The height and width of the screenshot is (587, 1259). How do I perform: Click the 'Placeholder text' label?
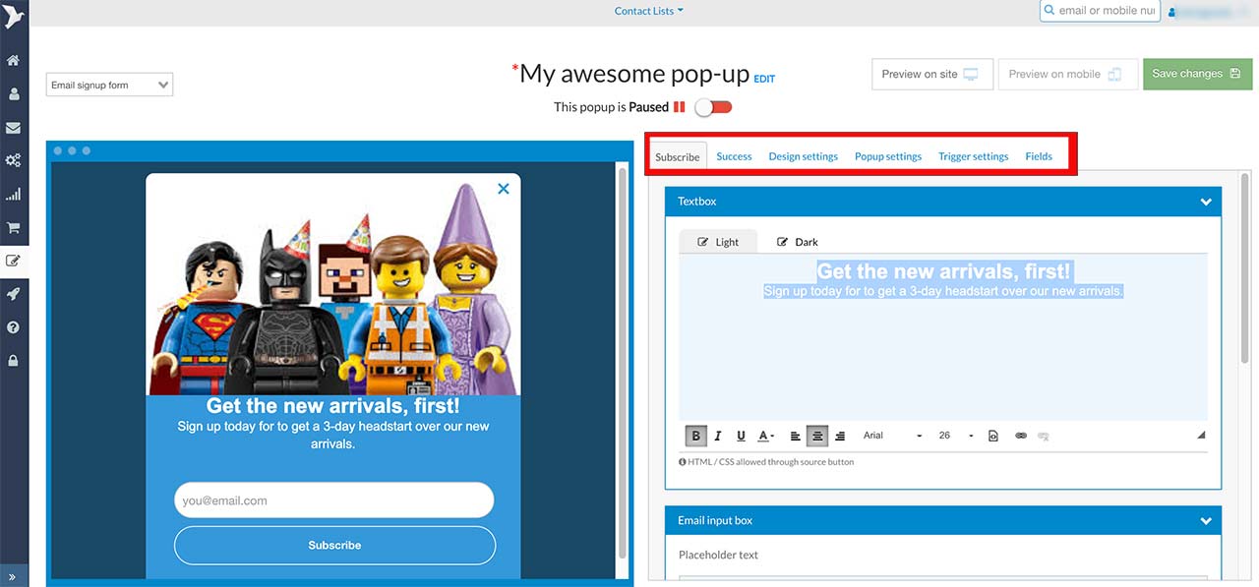click(718, 555)
